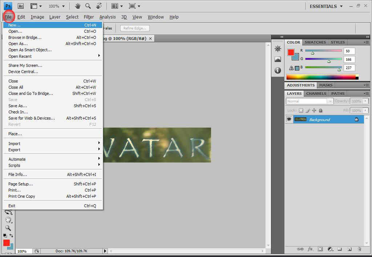
Task: Hide the Background layer with the eye icon
Action: (289, 119)
